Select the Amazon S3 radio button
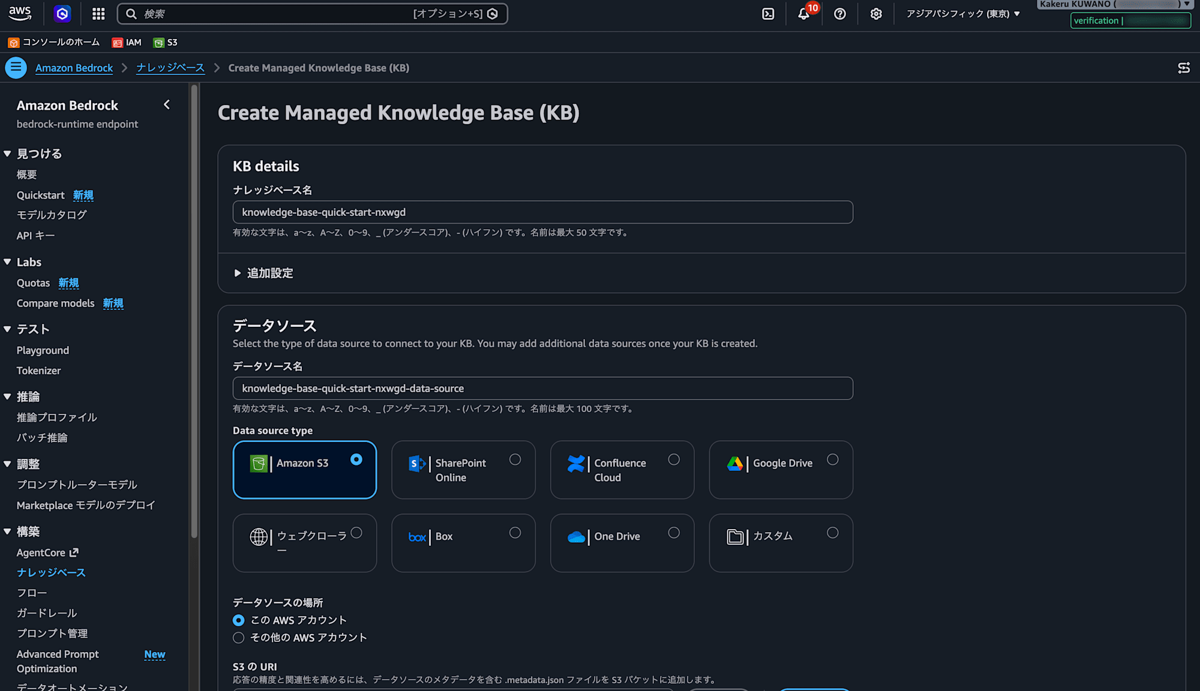 click(x=356, y=459)
